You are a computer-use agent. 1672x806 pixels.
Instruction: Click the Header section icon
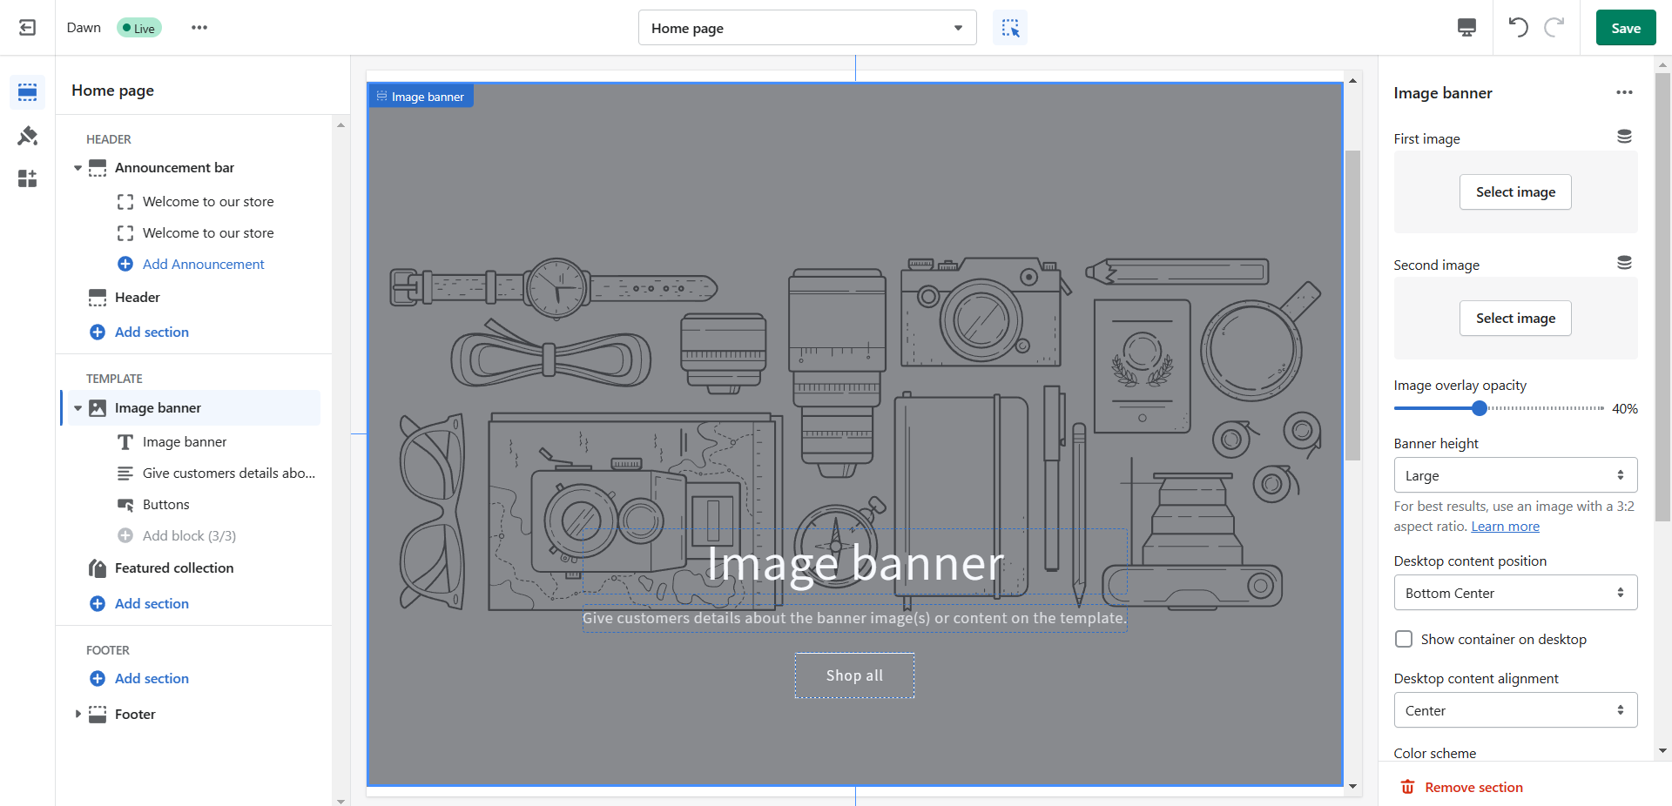(x=98, y=298)
